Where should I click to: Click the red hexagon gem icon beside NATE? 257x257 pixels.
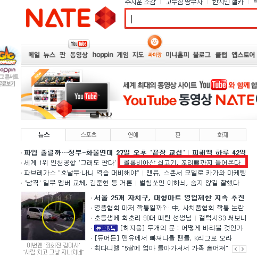click(x=105, y=18)
